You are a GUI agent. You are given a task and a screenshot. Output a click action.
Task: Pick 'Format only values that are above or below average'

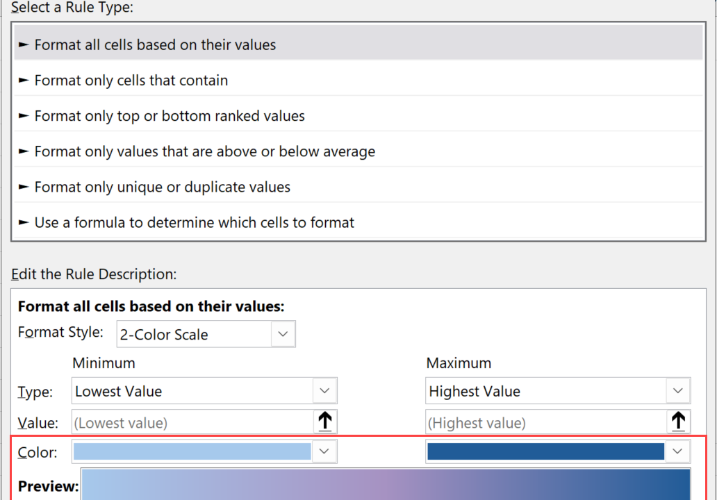(x=205, y=151)
